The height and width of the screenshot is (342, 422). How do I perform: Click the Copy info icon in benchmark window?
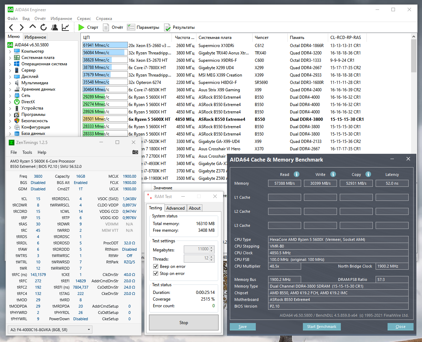(x=368, y=174)
